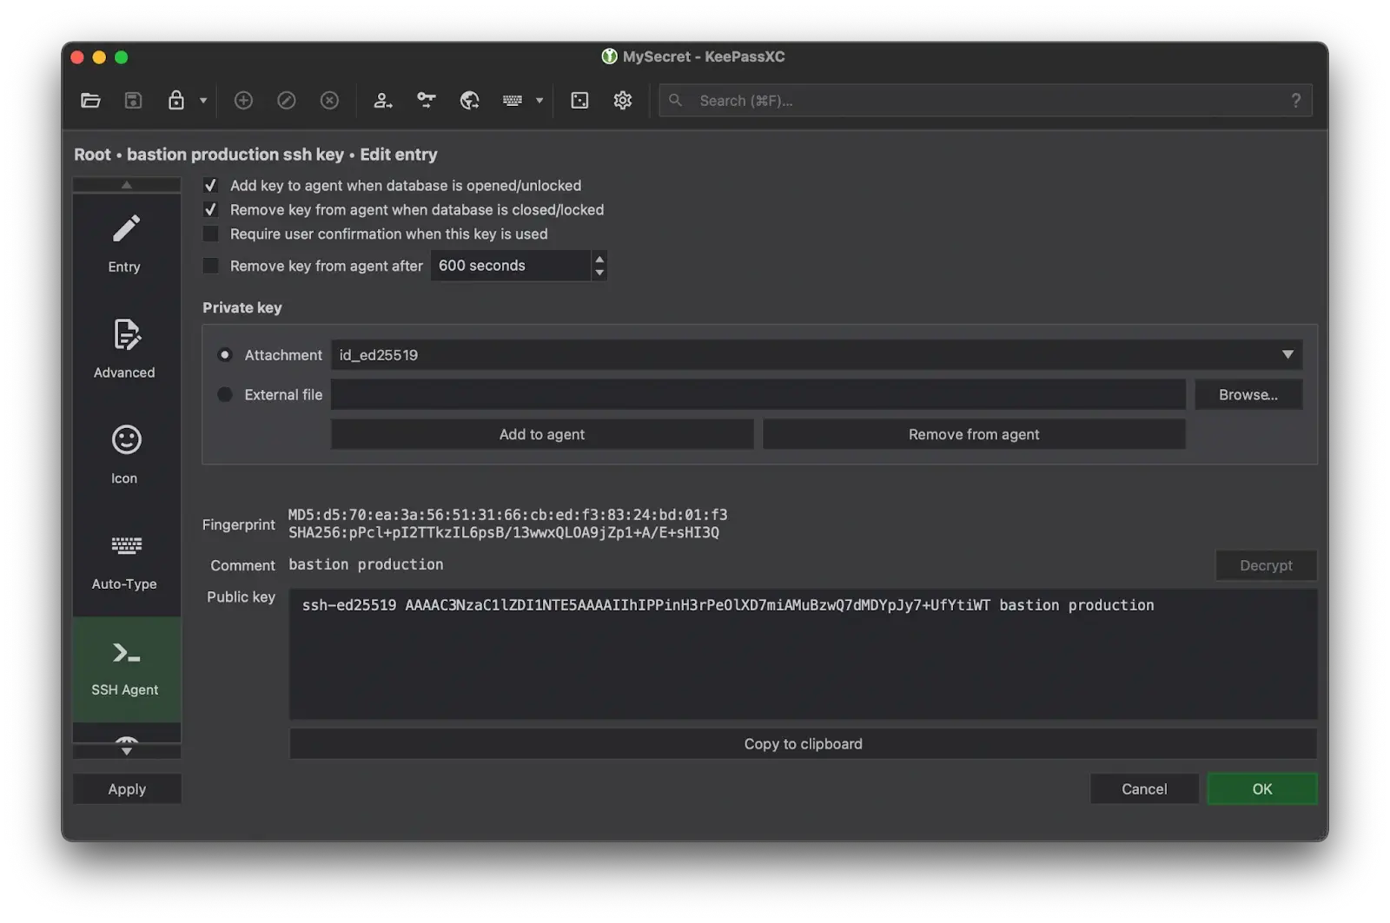The height and width of the screenshot is (923, 1390).
Task: Enable user confirmation when key is used
Action: tap(210, 234)
